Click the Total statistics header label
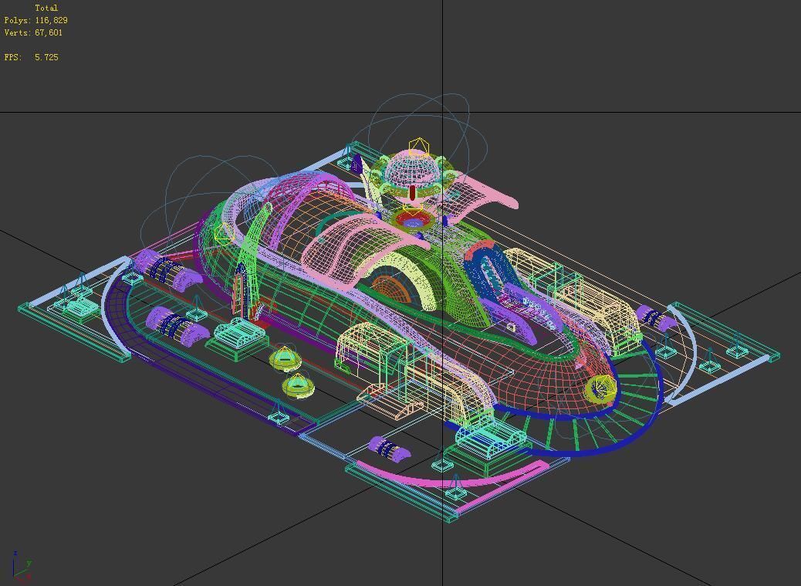 (x=46, y=8)
